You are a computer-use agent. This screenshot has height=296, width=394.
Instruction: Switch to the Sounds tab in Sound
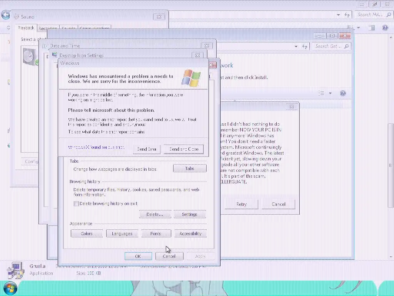(68, 29)
